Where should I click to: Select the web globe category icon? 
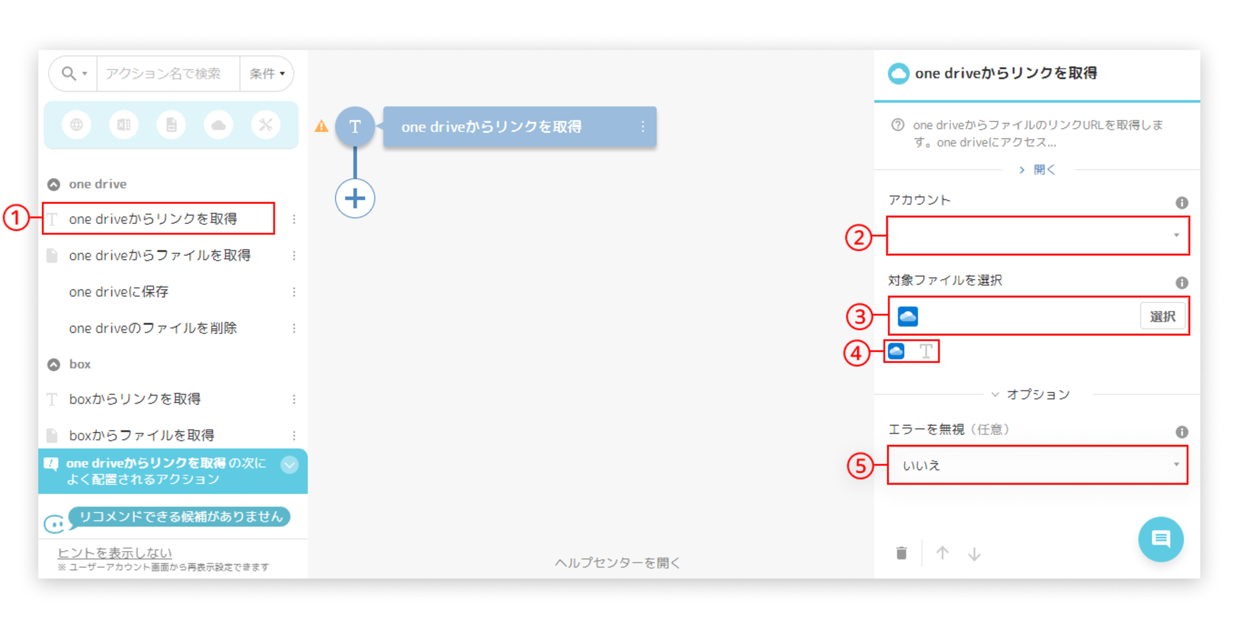pyautogui.click(x=76, y=125)
